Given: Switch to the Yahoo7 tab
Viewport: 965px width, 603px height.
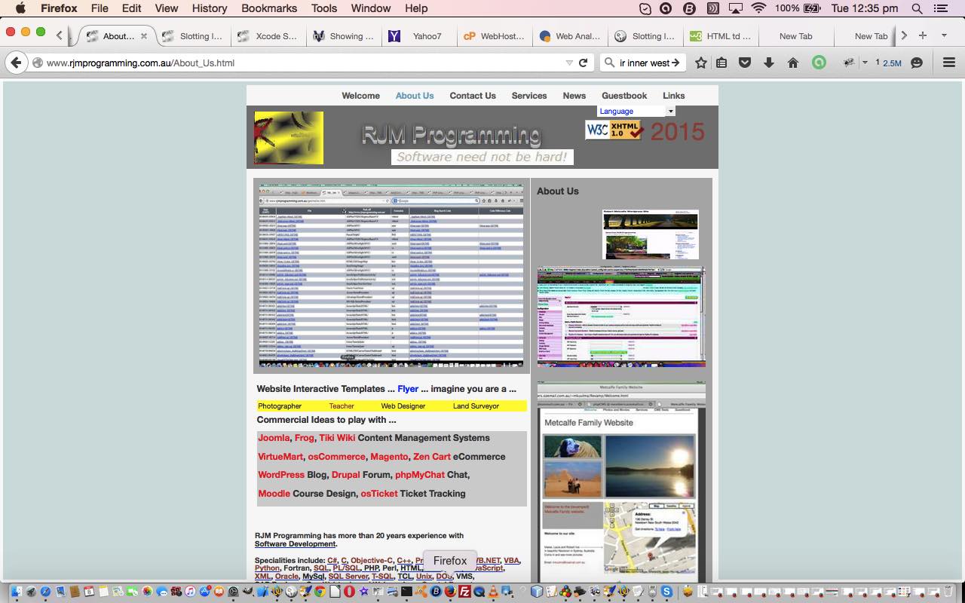Looking at the screenshot, I should [419, 35].
